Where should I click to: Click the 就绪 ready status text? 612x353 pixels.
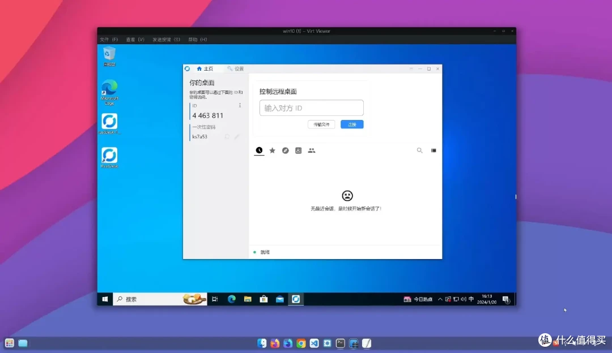tap(265, 252)
